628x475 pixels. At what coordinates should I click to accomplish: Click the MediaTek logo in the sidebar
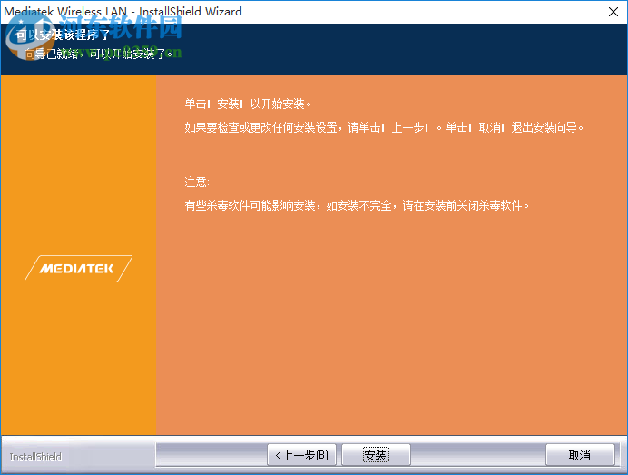pos(78,269)
